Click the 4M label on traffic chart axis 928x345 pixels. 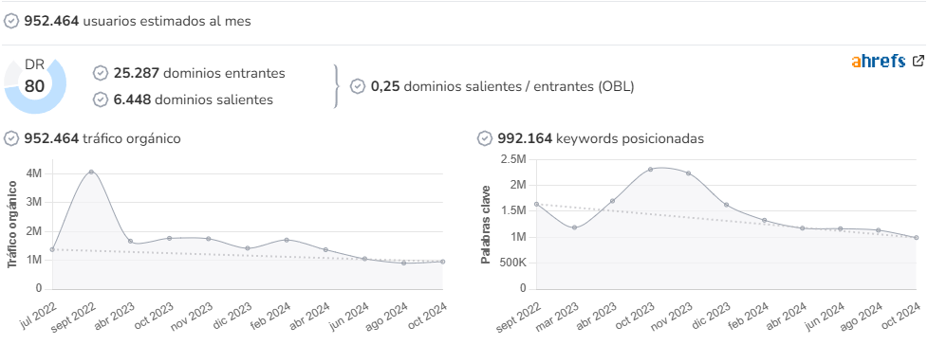tap(34, 173)
